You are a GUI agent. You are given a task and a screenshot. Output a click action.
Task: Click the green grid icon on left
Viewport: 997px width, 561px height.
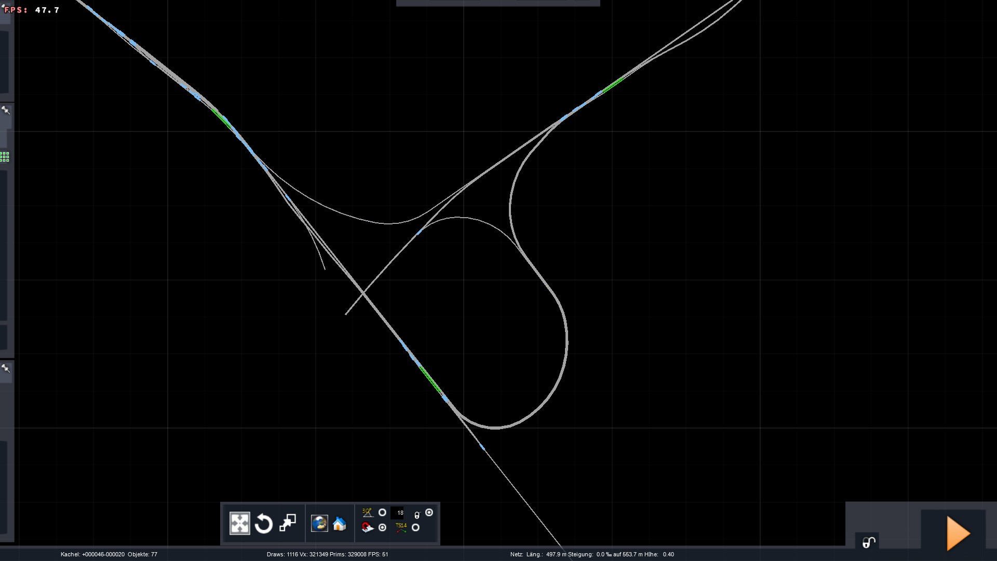tap(5, 157)
